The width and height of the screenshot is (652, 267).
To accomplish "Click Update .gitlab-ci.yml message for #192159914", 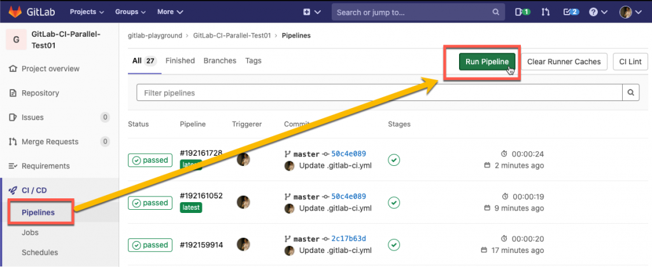I will coord(335,250).
